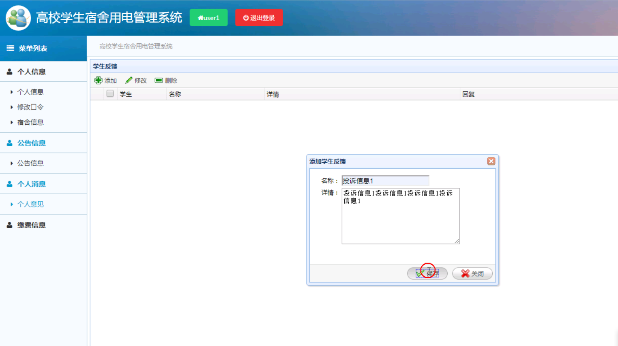Click the person icon beside 个人消息
Screen dimensions: 618x346
pyautogui.click(x=10, y=184)
